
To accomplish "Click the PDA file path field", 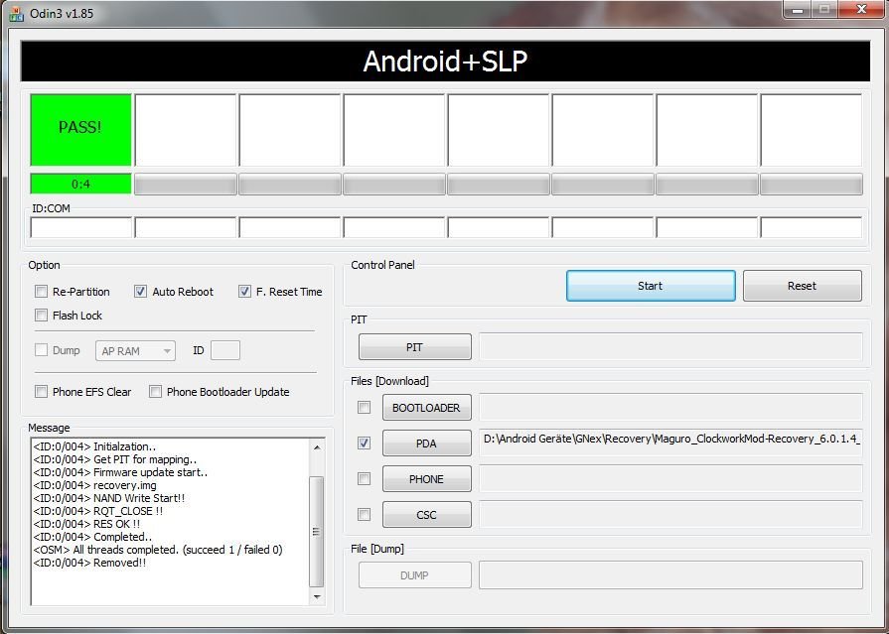I will click(x=670, y=444).
